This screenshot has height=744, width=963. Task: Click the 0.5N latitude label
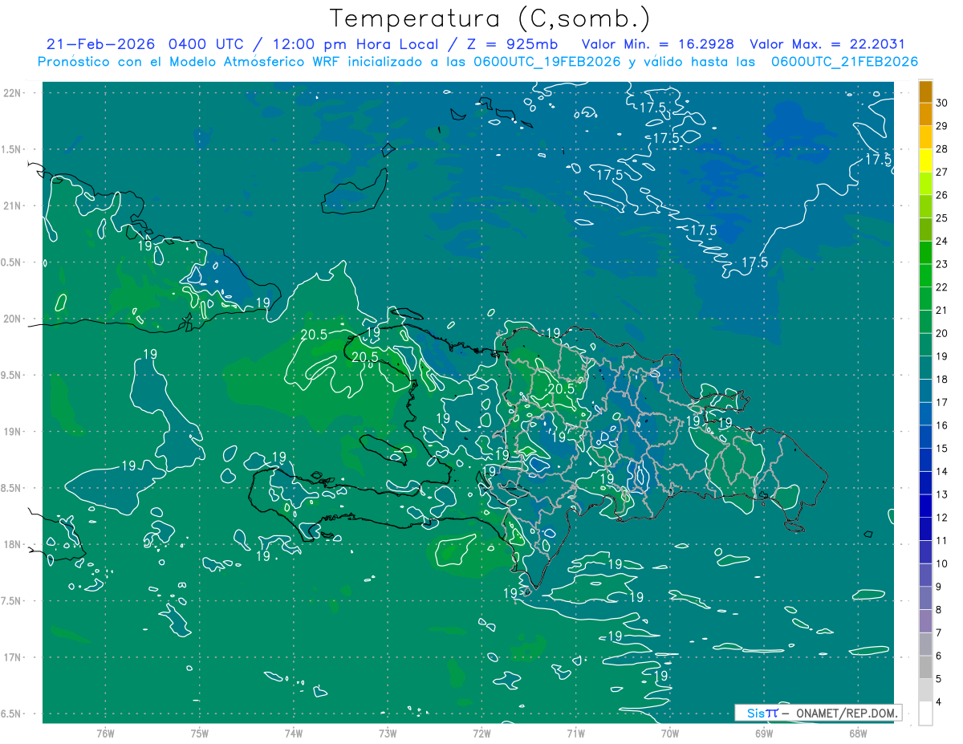pos(11,262)
